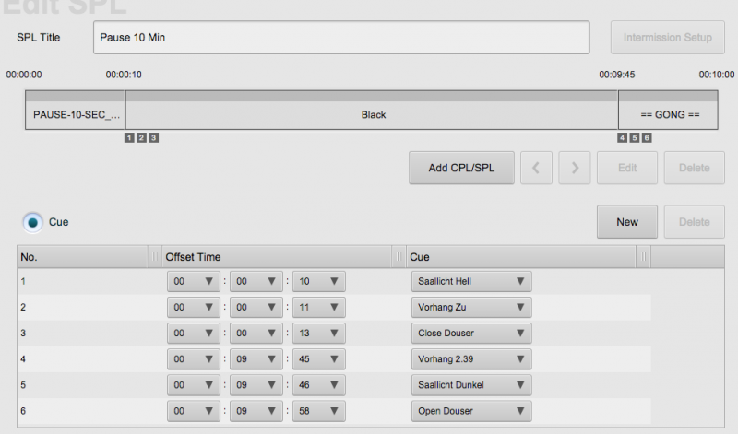Select the PAUSE-10-SEC clip in timeline

(76, 115)
